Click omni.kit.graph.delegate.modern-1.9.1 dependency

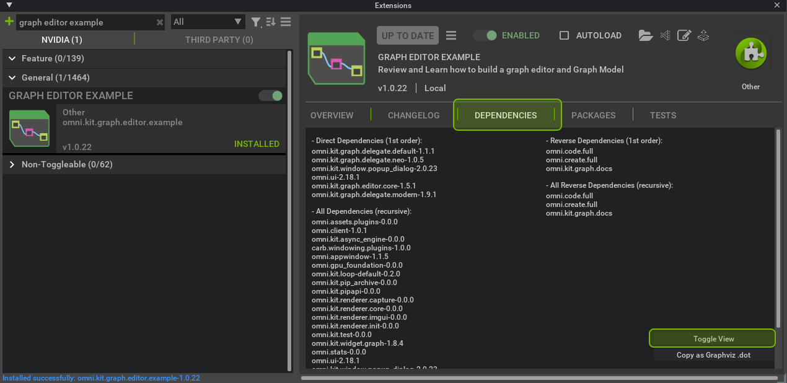[374, 195]
